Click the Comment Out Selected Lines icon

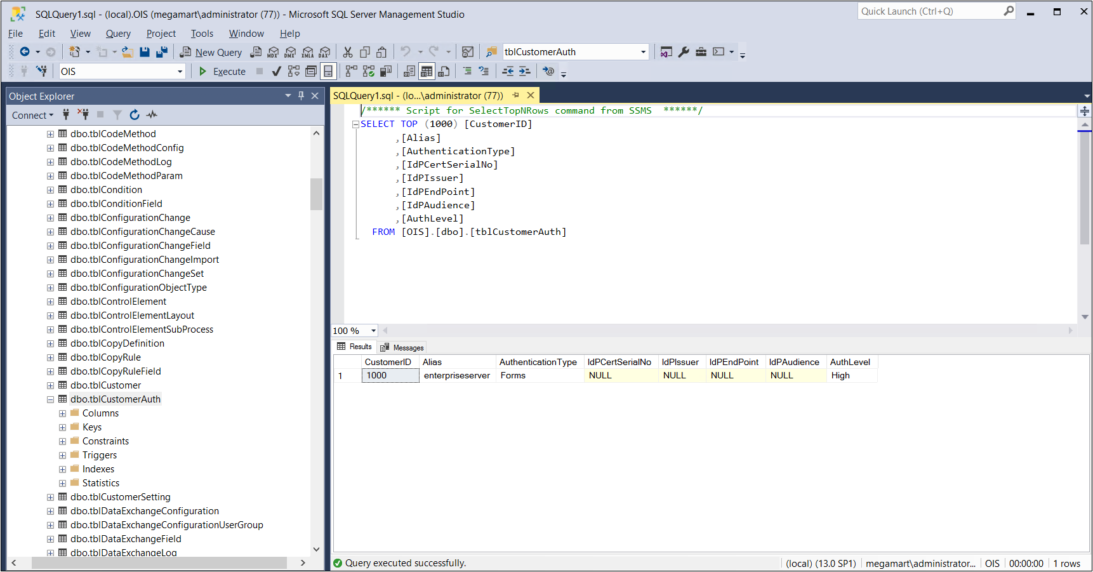click(467, 71)
